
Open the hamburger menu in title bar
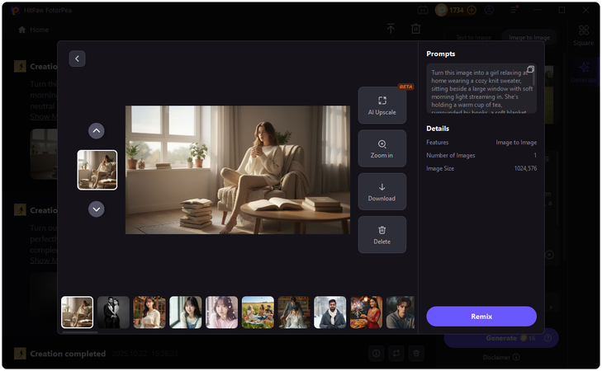pos(514,11)
